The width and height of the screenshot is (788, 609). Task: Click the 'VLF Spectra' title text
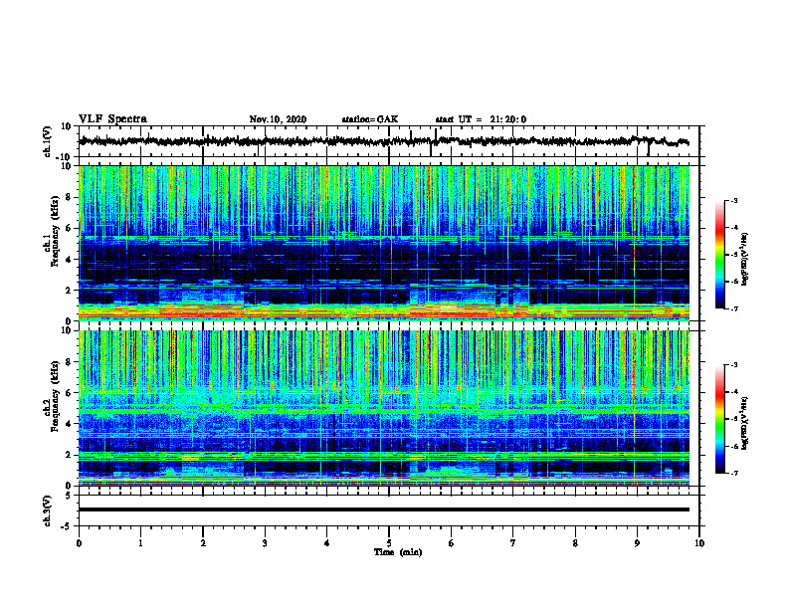[113, 119]
